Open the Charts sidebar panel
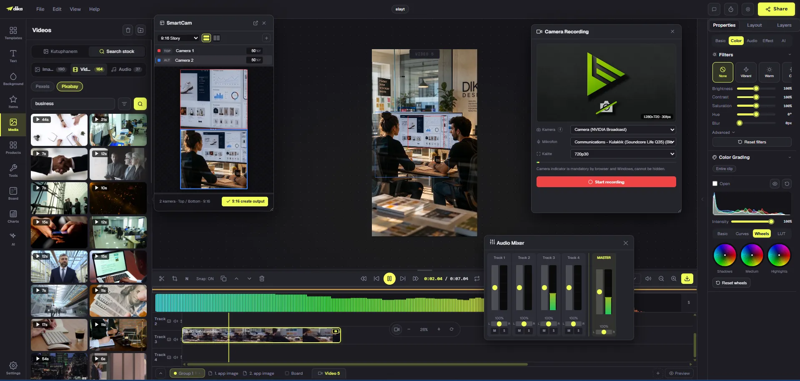This screenshot has width=800, height=381. (x=13, y=216)
